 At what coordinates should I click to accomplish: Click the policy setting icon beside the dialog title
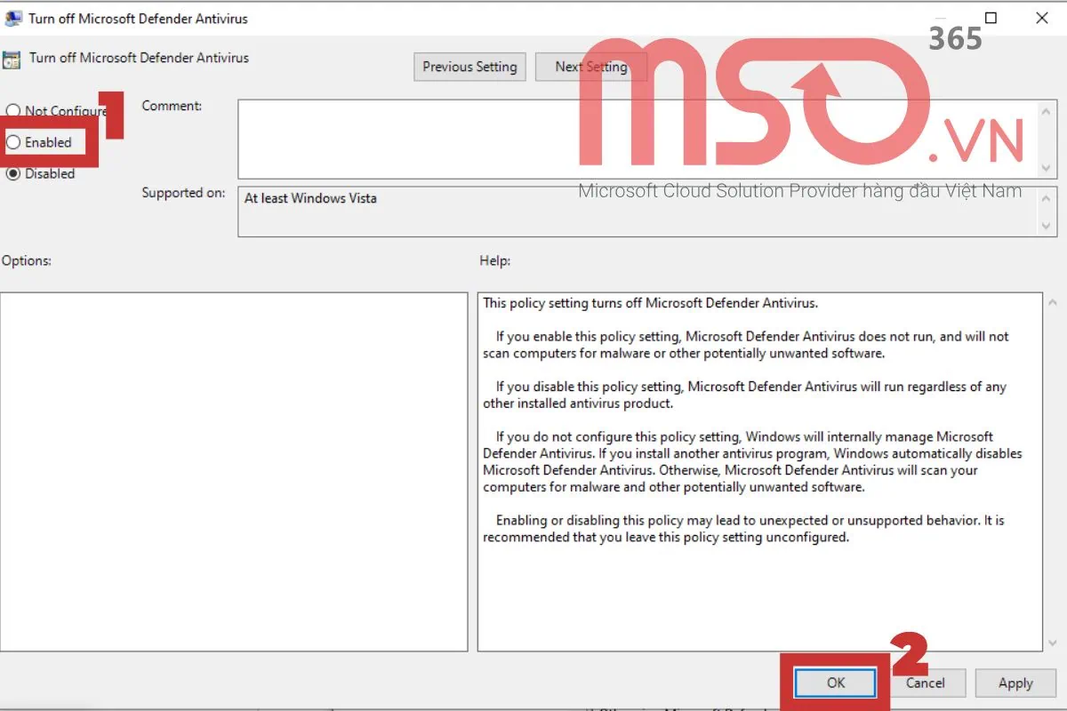click(12, 60)
